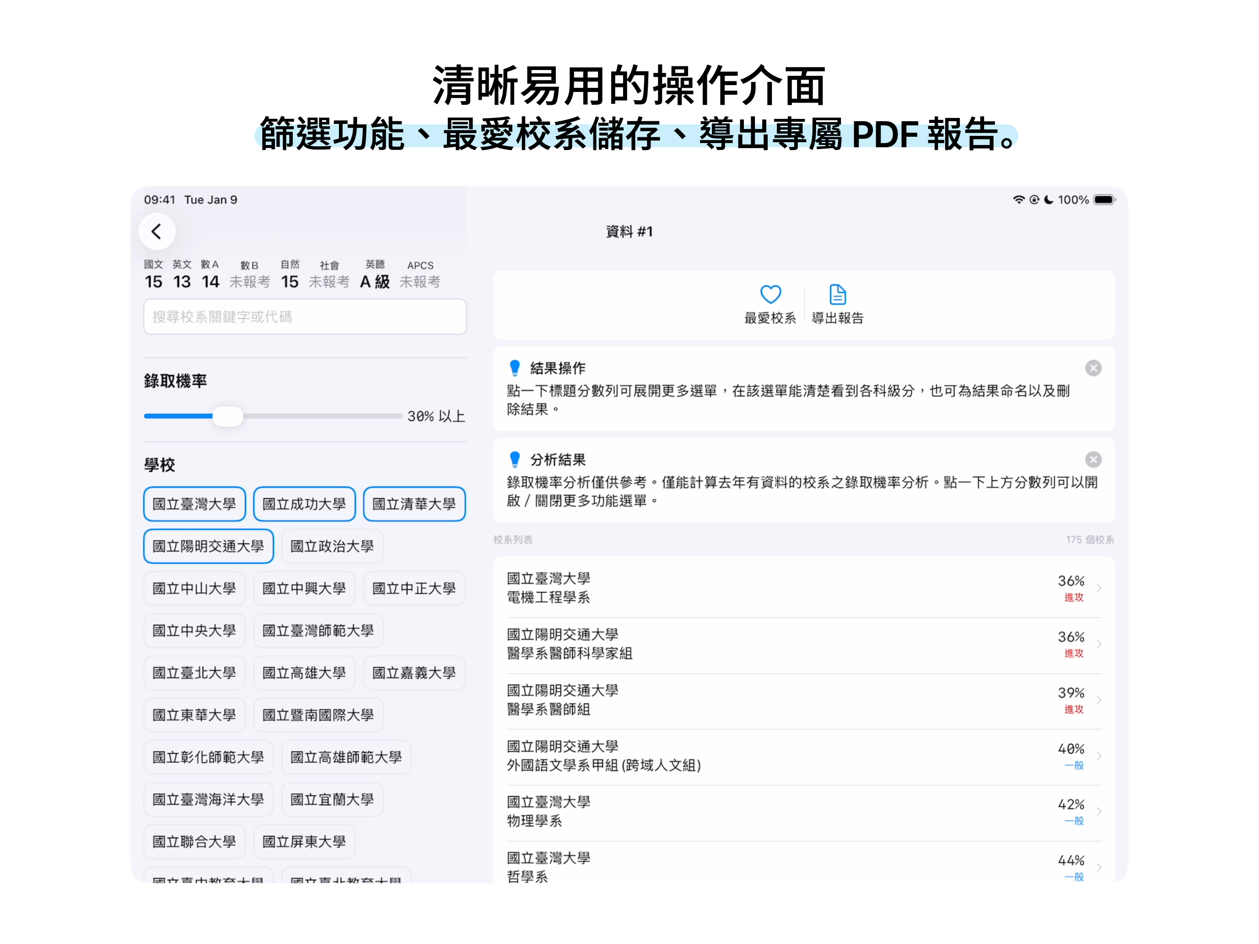
Task: Select the 國立嘉義大學 filter chip
Action: pos(414,673)
